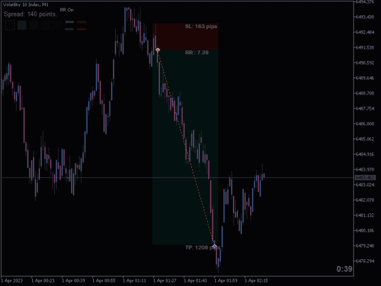This screenshot has height=286, width=381.
Task: Click the 6492.484 price level
Action: [x=365, y=32]
